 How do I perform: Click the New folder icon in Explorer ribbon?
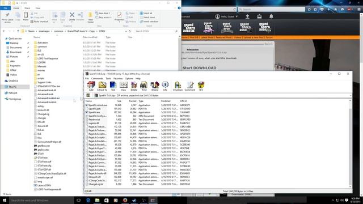point(91,18)
